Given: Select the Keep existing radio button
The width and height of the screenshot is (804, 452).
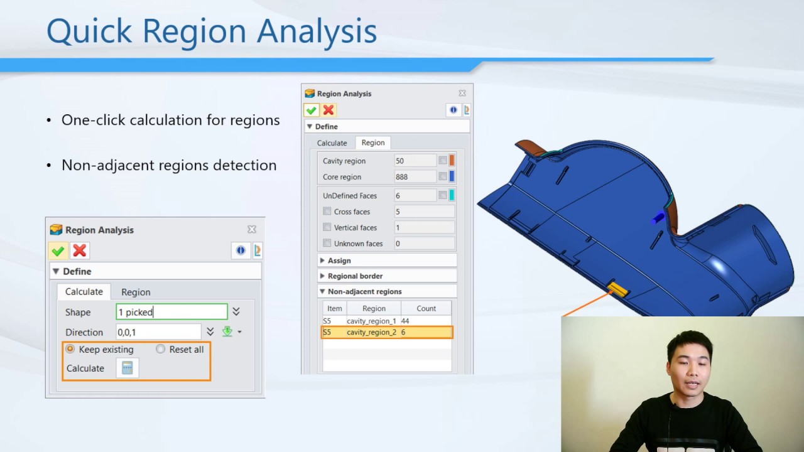Looking at the screenshot, I should coord(70,349).
